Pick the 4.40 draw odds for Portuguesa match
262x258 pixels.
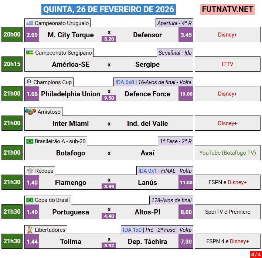click(x=109, y=216)
